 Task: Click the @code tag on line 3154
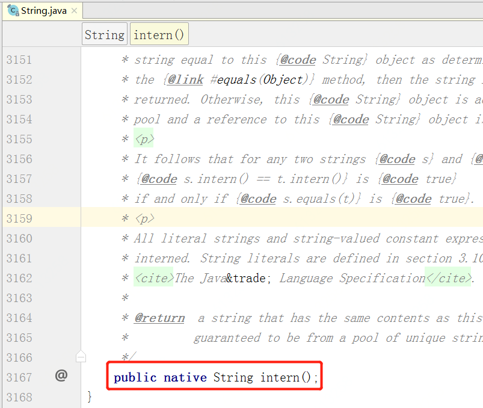coord(351,119)
